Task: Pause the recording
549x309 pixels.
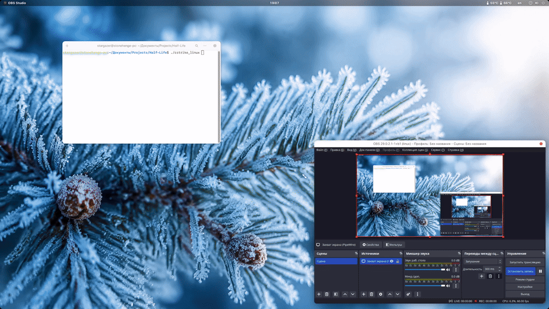Action: coord(540,271)
